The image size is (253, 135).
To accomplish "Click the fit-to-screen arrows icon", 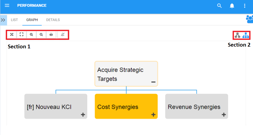I will coord(12,35).
